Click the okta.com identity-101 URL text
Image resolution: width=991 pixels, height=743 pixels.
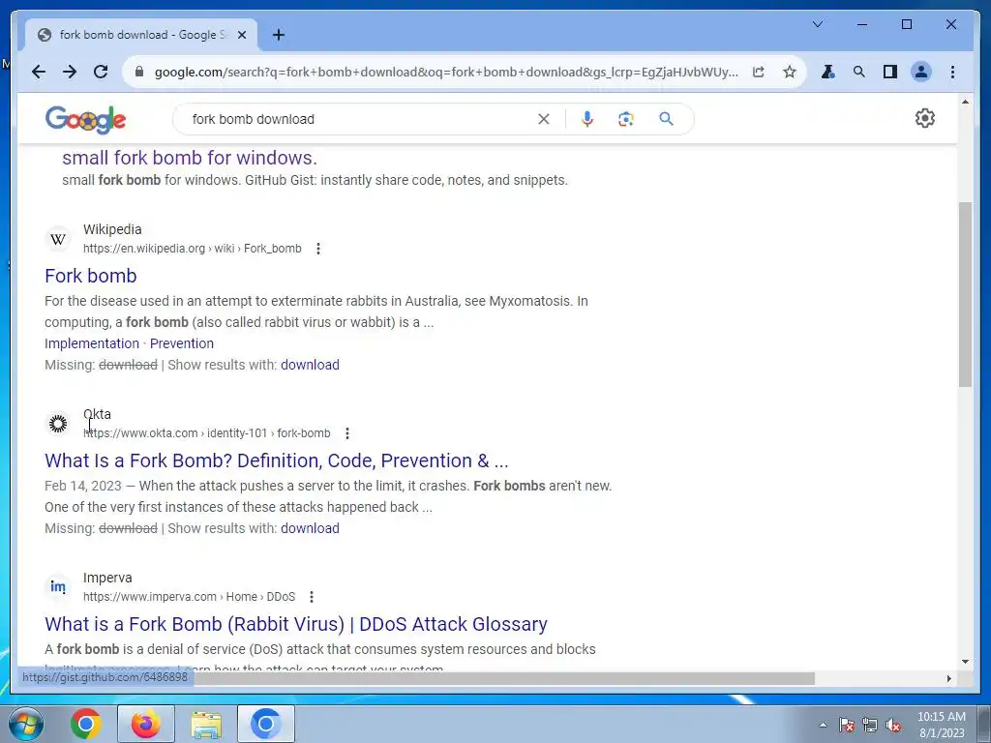(x=207, y=433)
